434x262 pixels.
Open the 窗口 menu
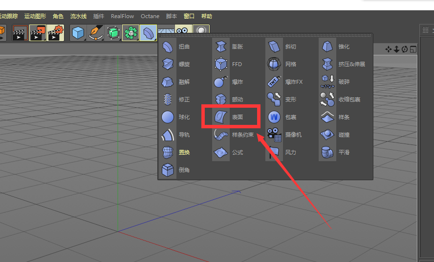coord(189,16)
